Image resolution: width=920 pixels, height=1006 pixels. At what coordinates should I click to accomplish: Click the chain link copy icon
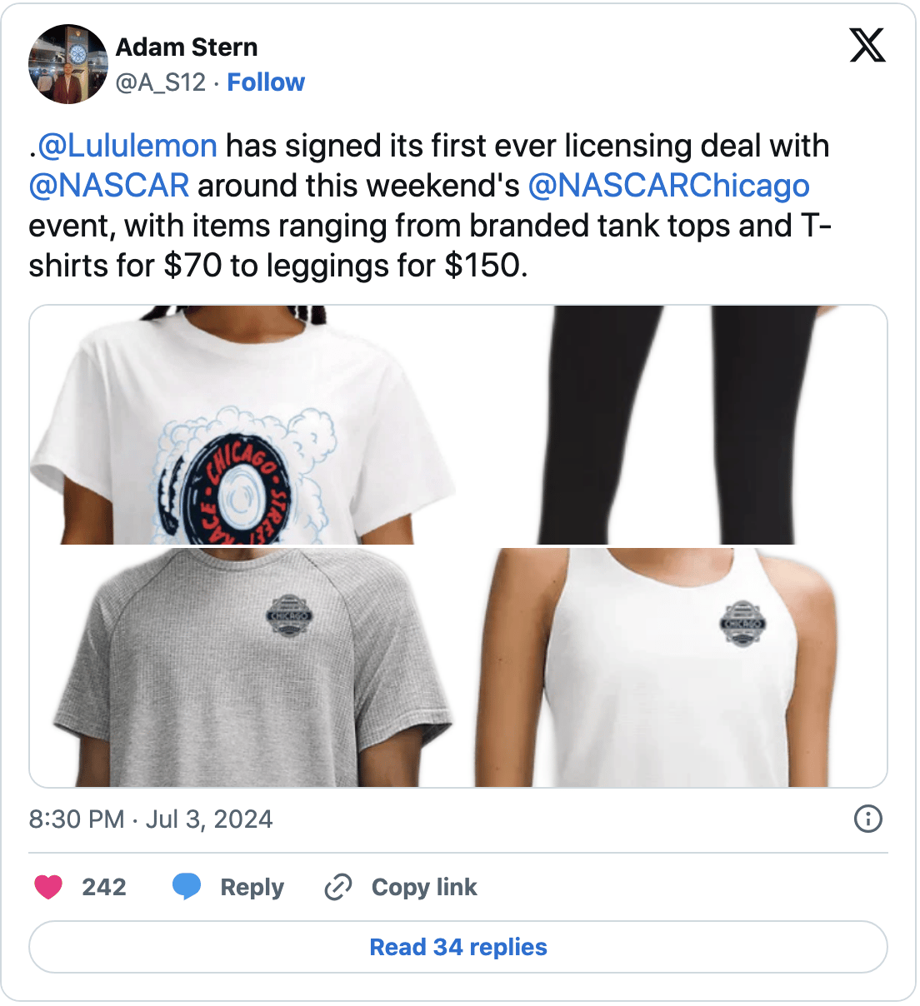pos(337,887)
